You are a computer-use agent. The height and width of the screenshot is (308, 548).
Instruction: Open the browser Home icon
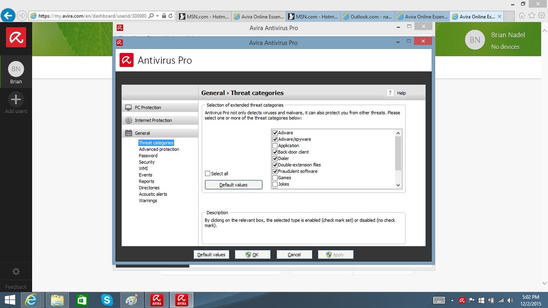pos(522,16)
